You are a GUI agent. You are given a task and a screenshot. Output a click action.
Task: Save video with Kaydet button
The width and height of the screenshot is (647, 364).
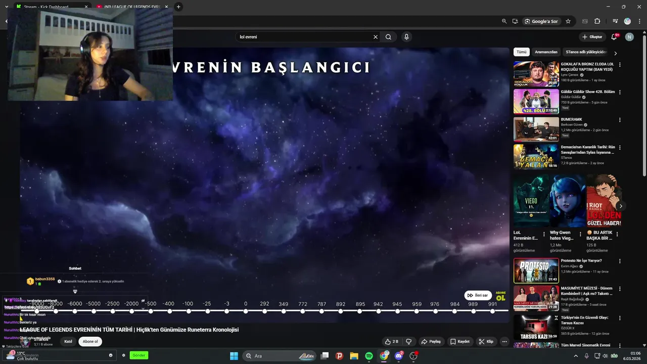pyautogui.click(x=460, y=341)
